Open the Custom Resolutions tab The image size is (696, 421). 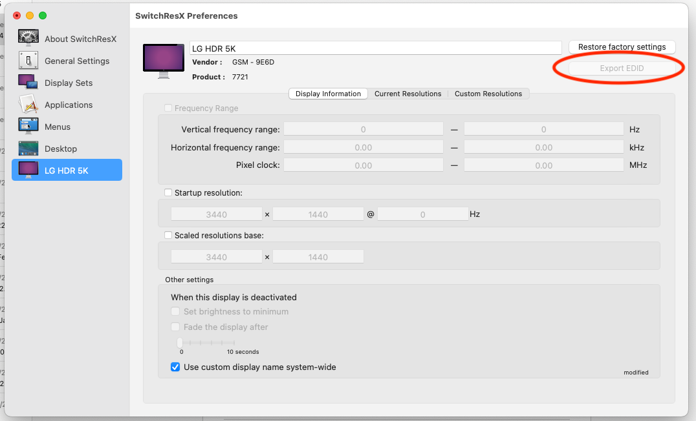(488, 94)
